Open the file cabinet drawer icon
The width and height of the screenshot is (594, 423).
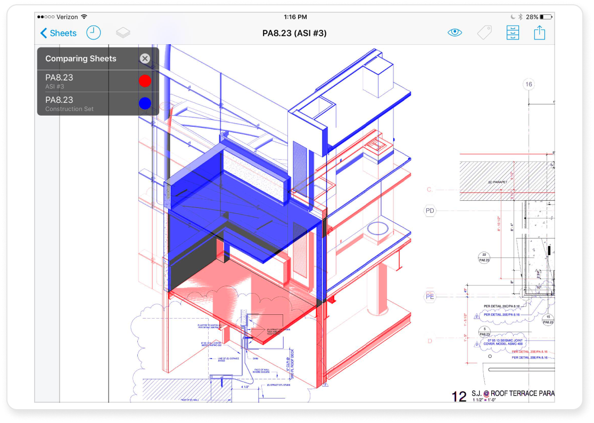pos(513,33)
